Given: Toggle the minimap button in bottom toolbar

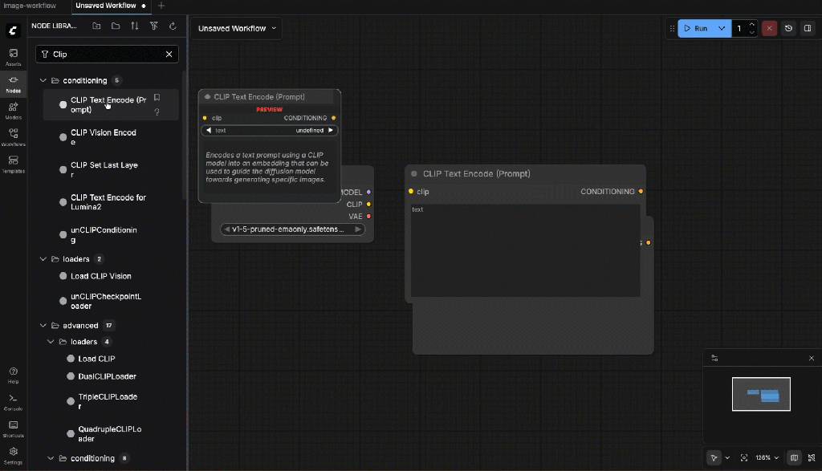Looking at the screenshot, I should click(794, 458).
